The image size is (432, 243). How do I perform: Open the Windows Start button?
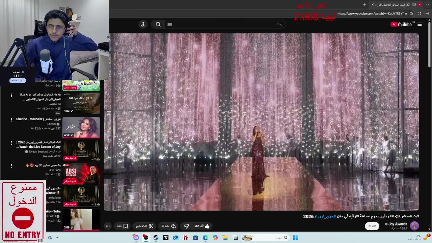(295, 238)
